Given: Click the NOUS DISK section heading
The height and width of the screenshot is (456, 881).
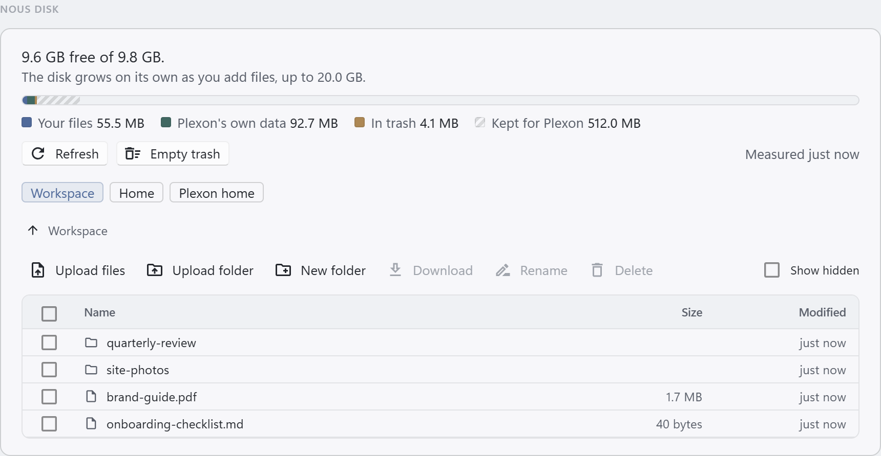Looking at the screenshot, I should (x=29, y=9).
